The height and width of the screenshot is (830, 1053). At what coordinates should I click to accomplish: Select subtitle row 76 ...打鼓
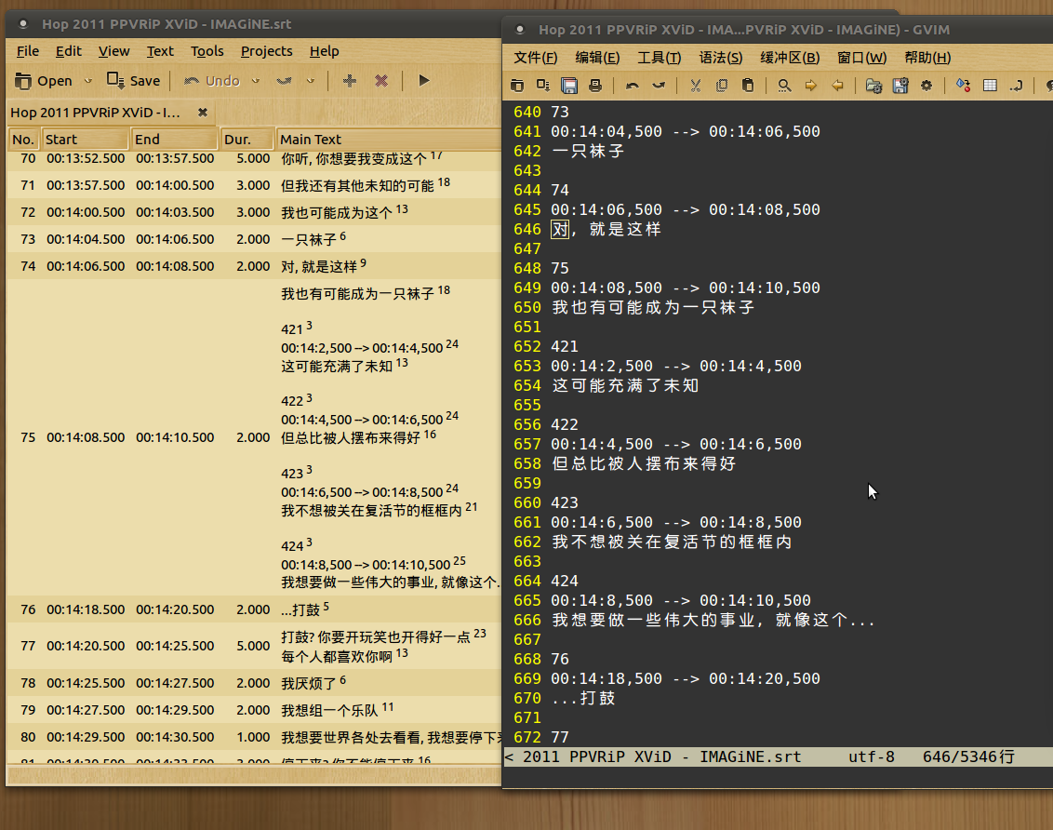tap(254, 609)
